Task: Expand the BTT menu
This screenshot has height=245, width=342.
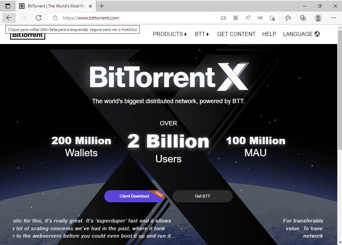Action: [x=202, y=34]
